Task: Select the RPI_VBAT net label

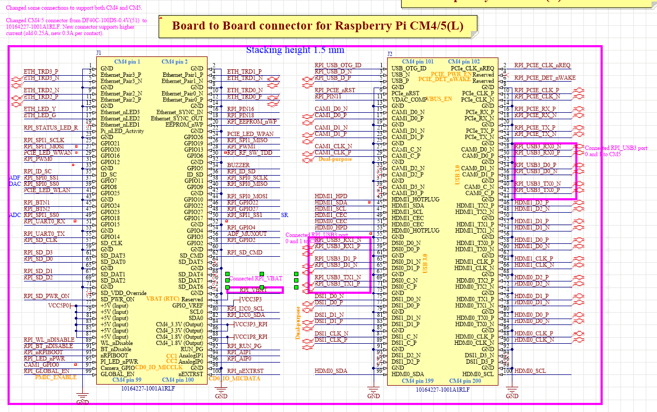Action: [x=253, y=290]
